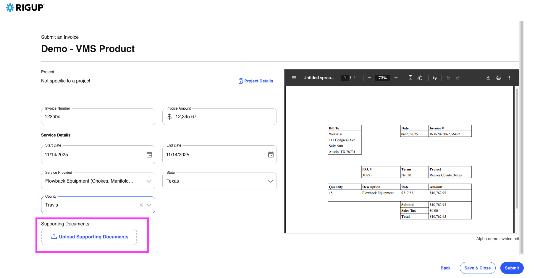Zoom out the PDF with the minus icon

tap(369, 78)
